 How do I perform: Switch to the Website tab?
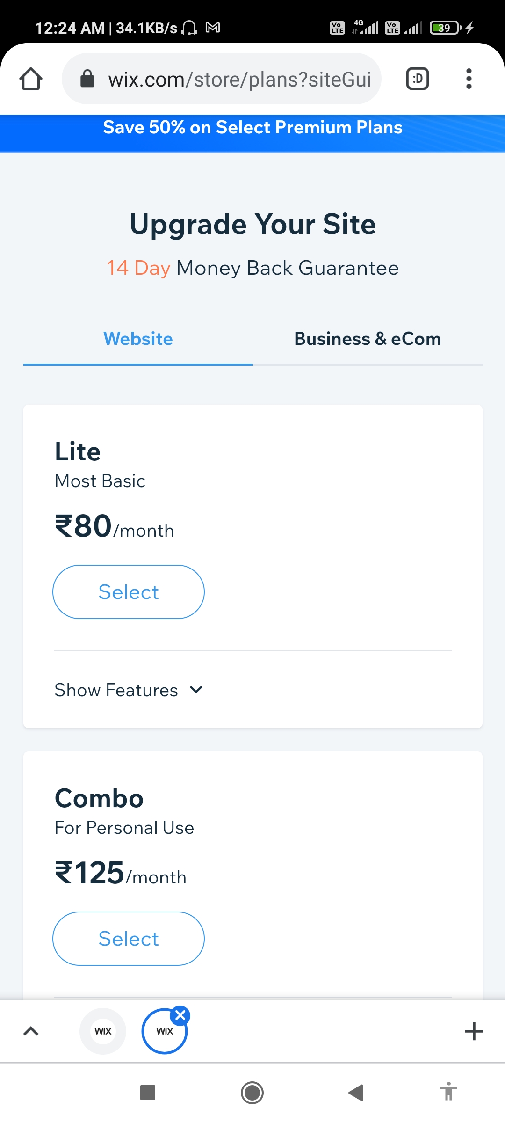(x=138, y=339)
